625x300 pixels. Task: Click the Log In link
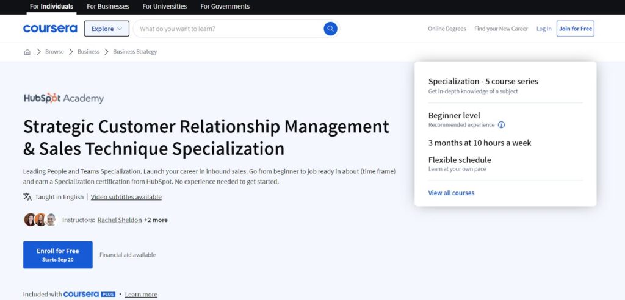point(544,29)
